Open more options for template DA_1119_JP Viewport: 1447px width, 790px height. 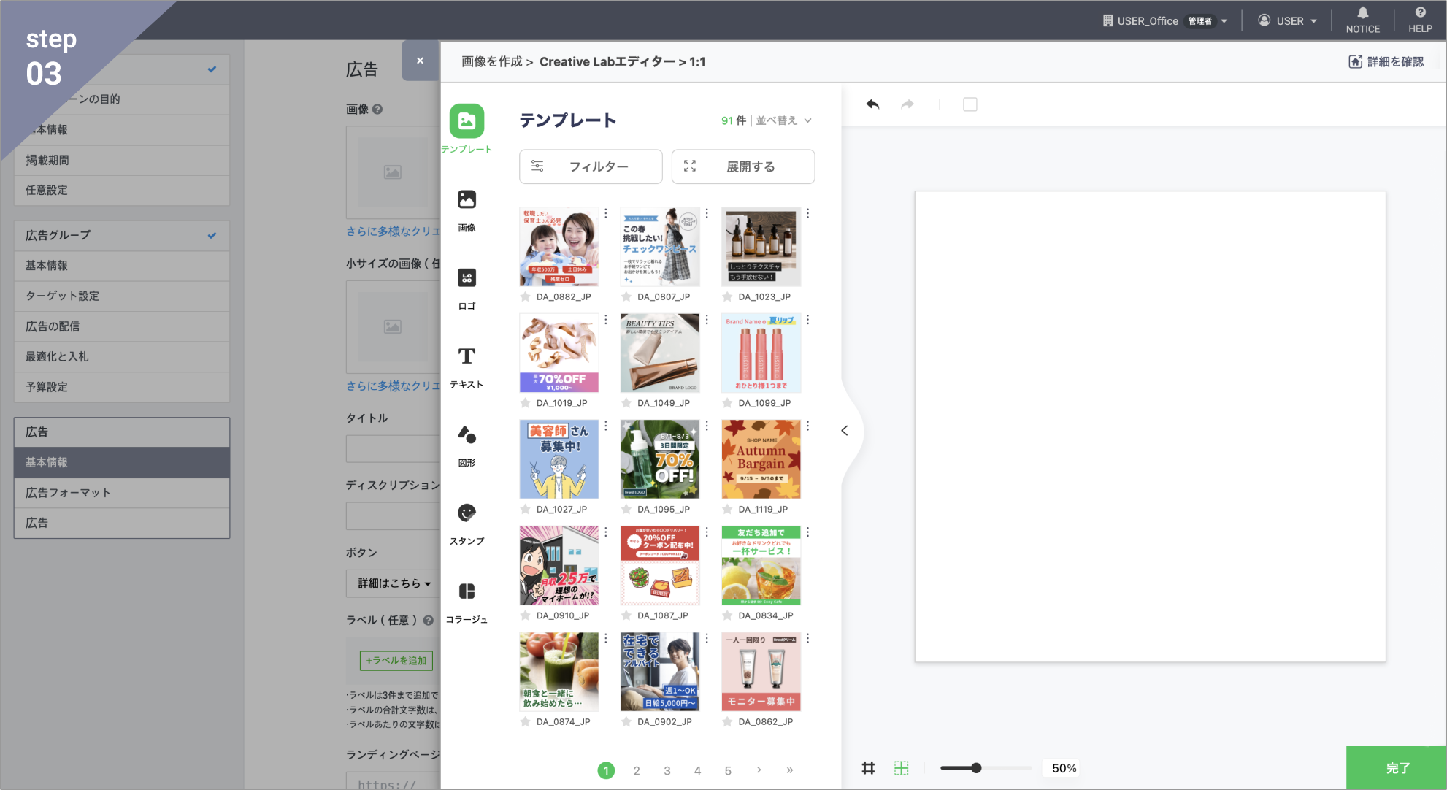(807, 426)
